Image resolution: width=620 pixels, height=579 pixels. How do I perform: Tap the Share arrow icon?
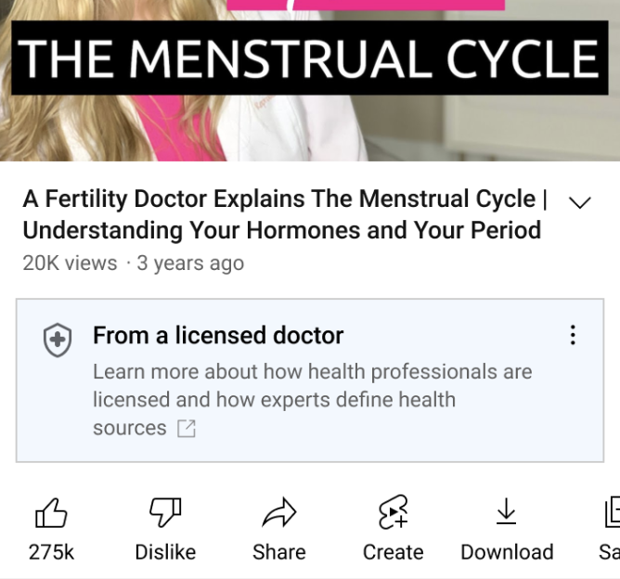[x=278, y=512]
